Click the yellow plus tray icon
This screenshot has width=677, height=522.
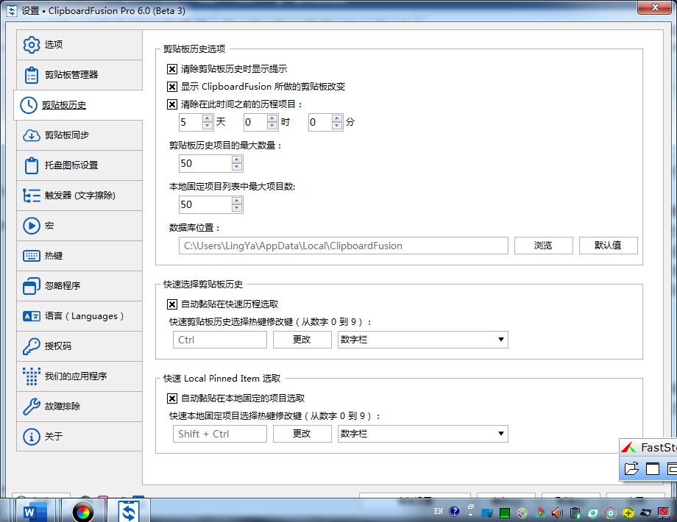click(628, 513)
